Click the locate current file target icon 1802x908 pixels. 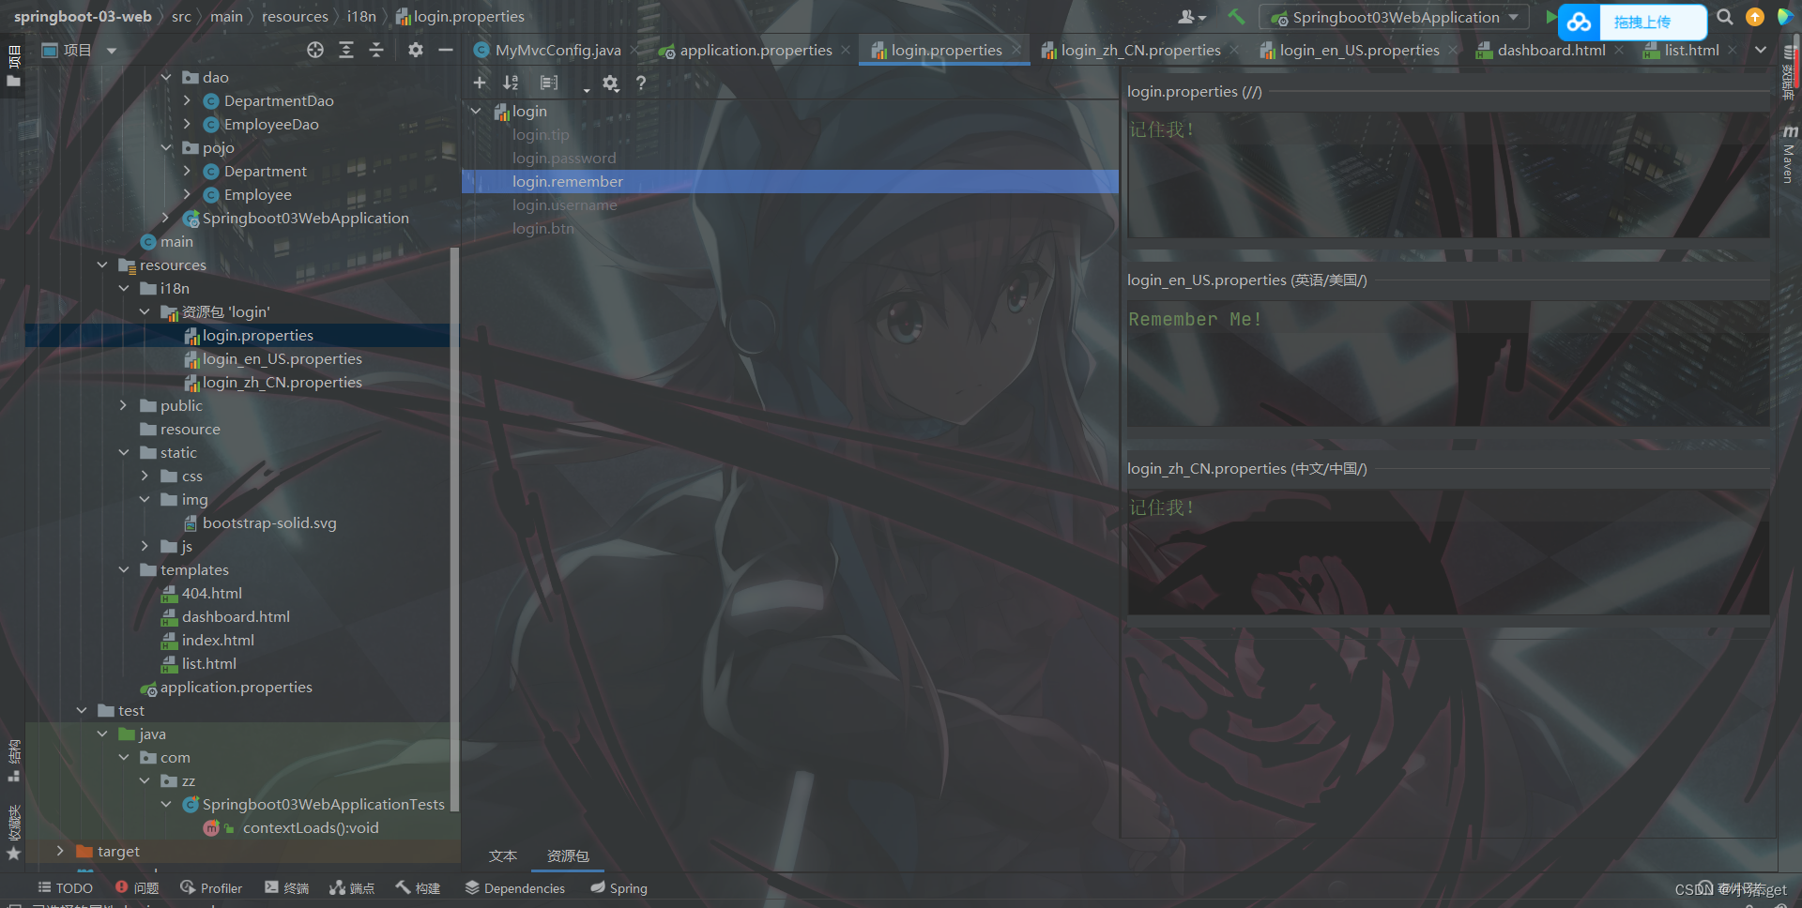(x=315, y=50)
